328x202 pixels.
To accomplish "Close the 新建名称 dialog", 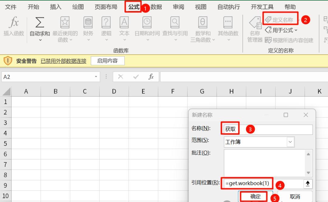I will point(306,115).
